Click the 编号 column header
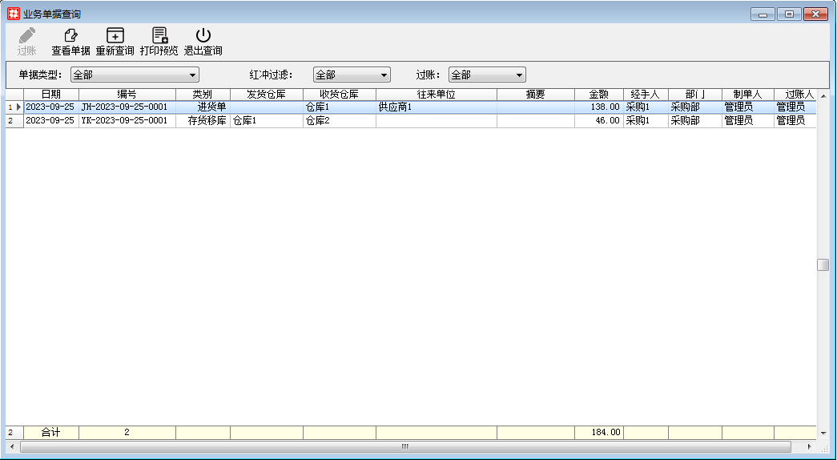 [x=127, y=95]
